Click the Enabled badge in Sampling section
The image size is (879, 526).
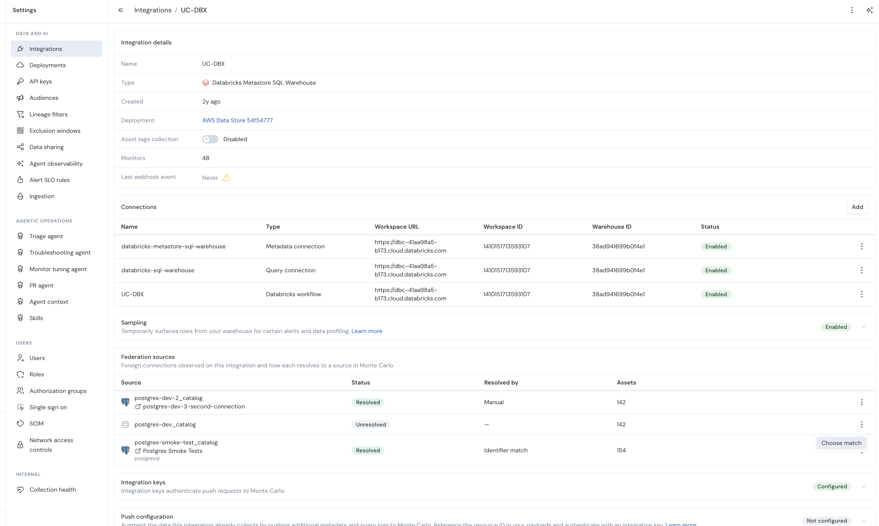[836, 327]
